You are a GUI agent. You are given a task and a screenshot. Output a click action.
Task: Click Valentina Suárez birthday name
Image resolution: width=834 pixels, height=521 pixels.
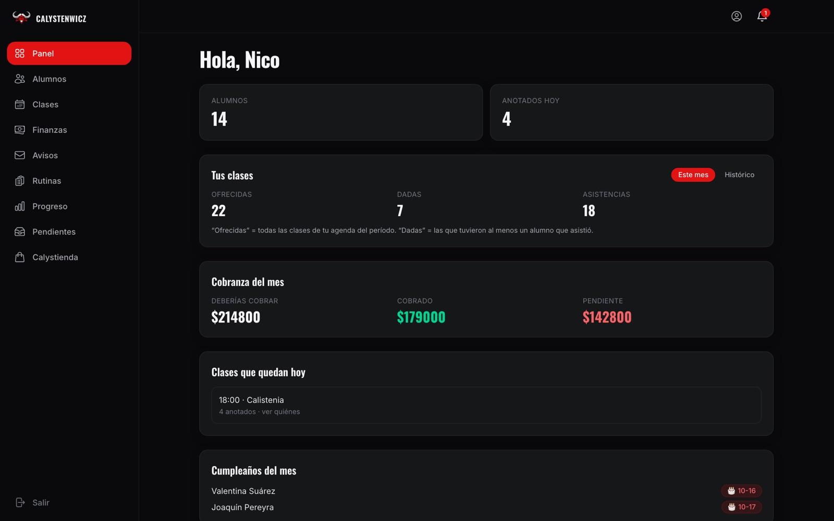(243, 491)
